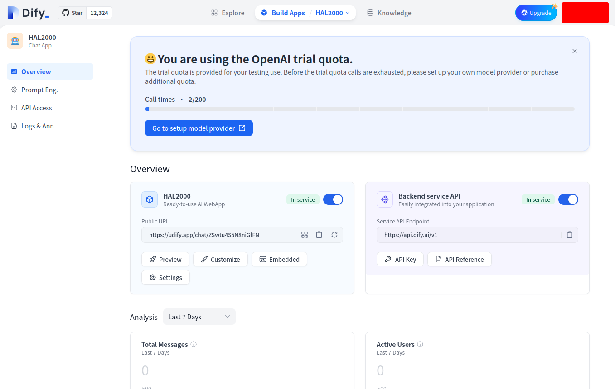Expand the HAL2000 app switcher dropdown
Image resolution: width=615 pixels, height=389 pixels.
(x=333, y=13)
